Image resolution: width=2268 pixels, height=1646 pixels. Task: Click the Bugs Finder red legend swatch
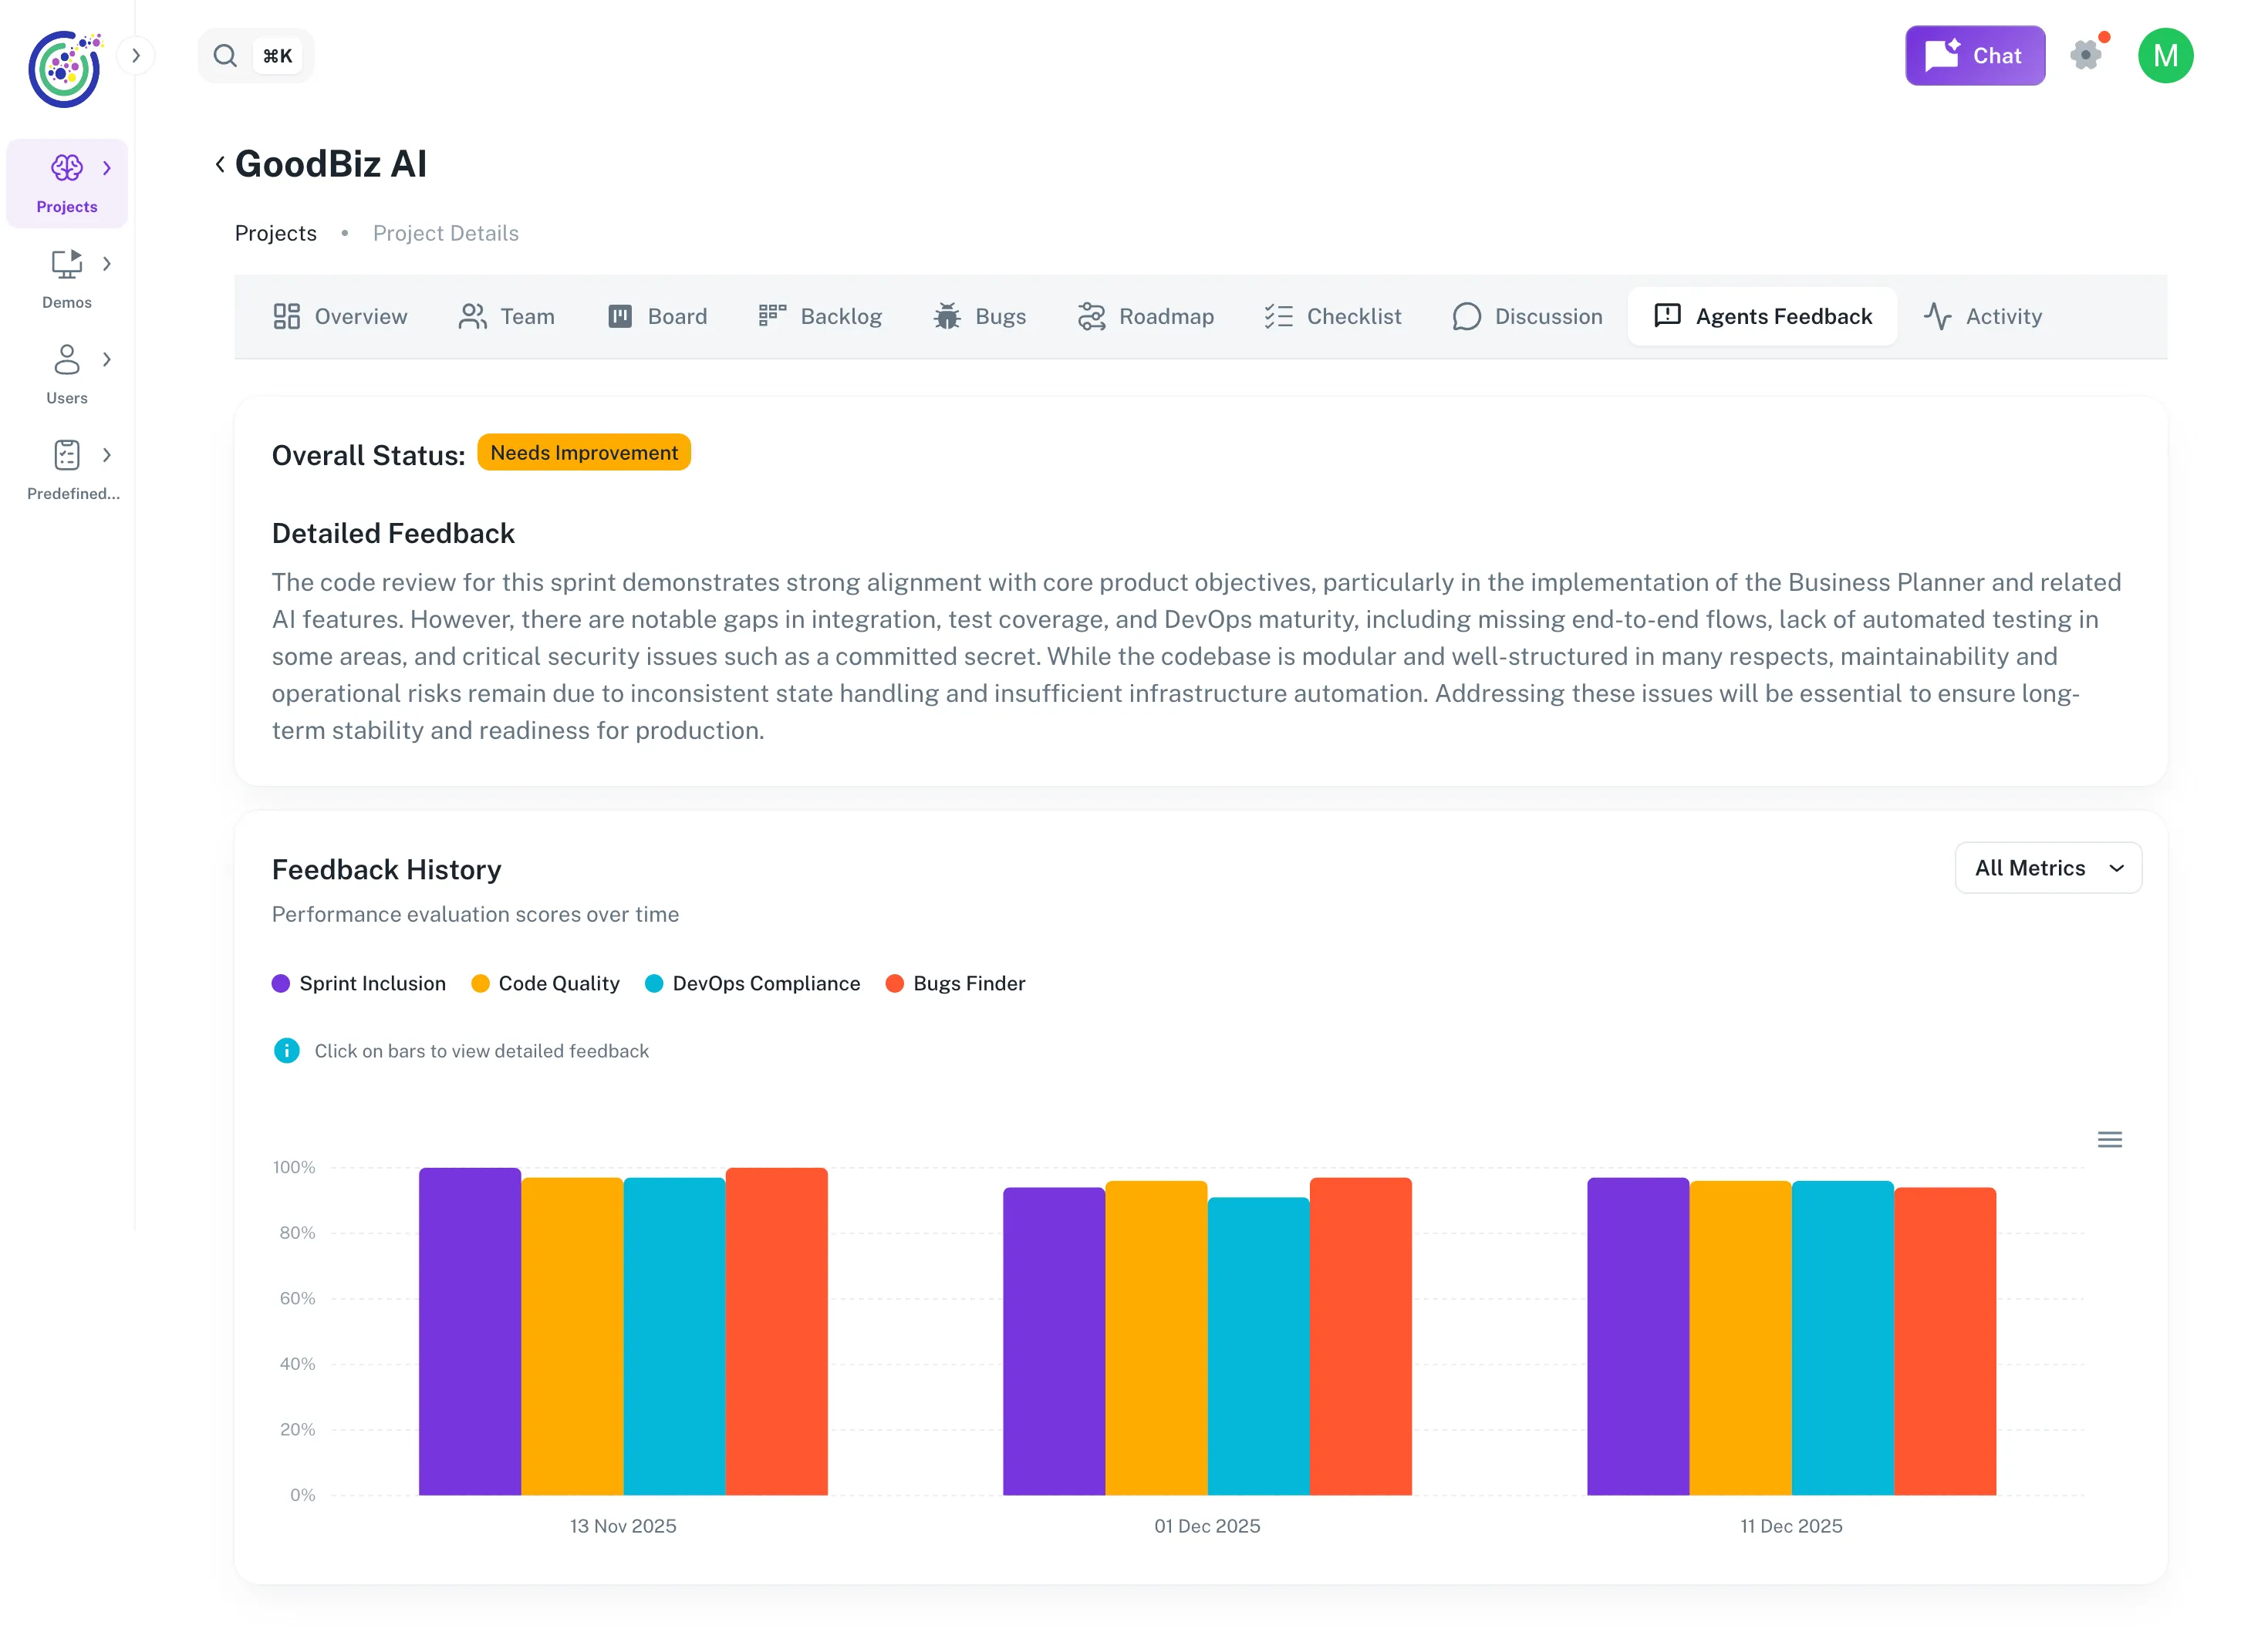895,984
